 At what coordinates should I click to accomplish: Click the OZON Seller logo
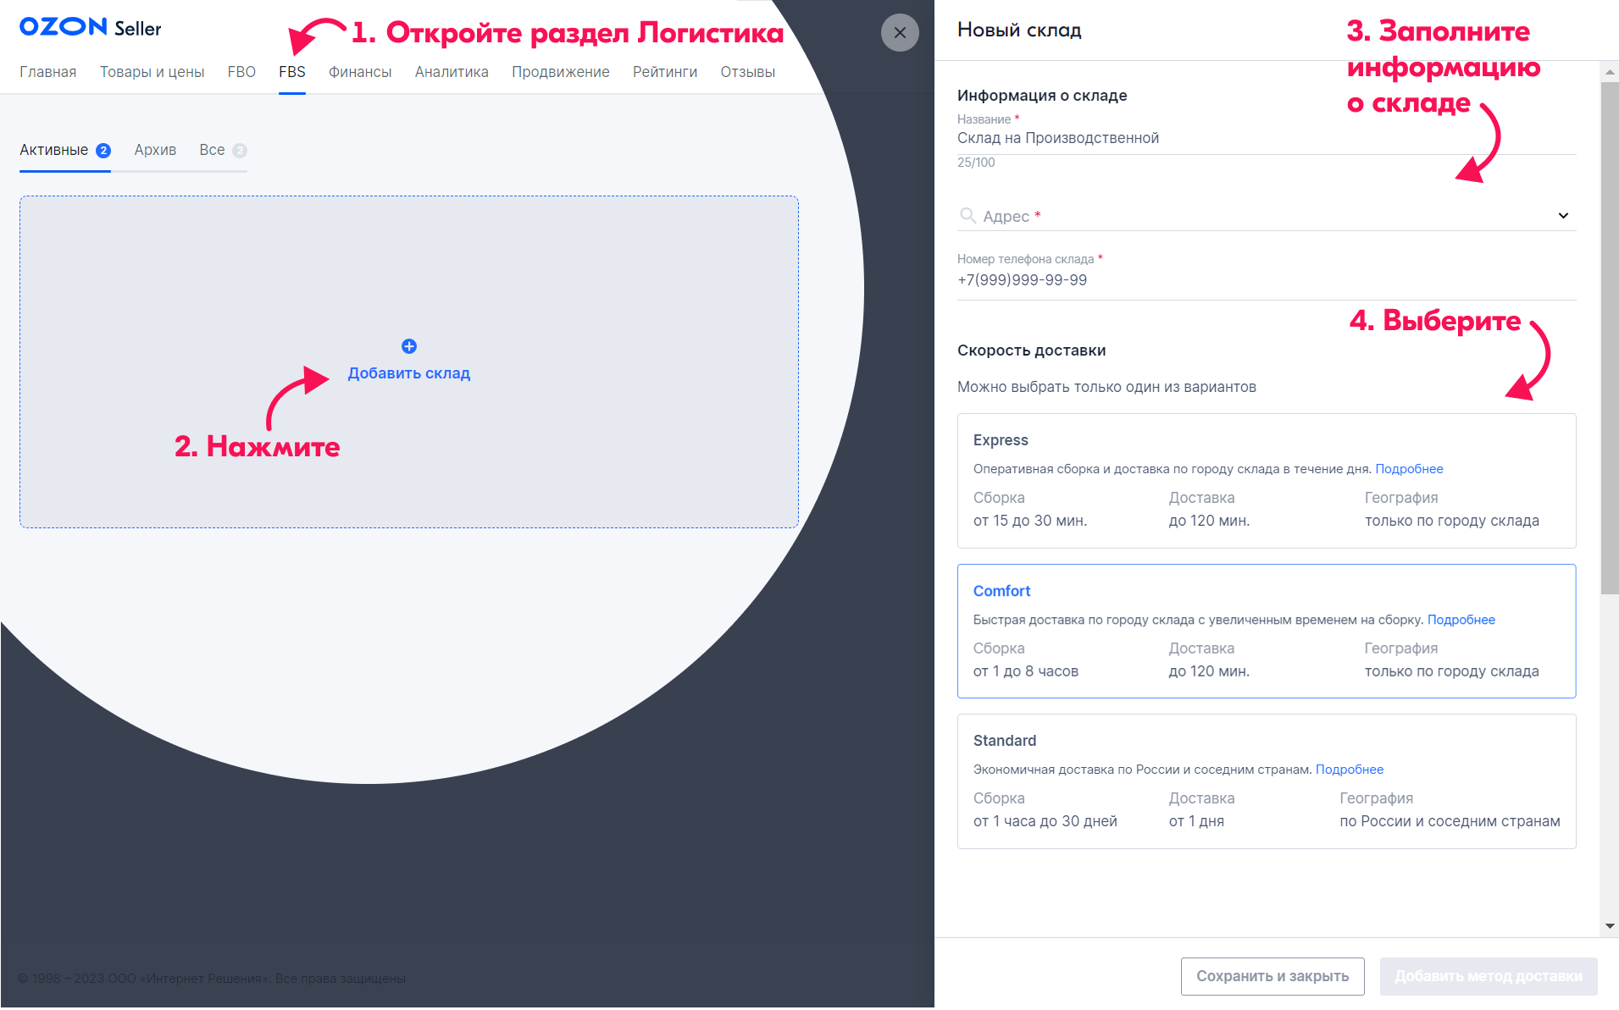(90, 27)
